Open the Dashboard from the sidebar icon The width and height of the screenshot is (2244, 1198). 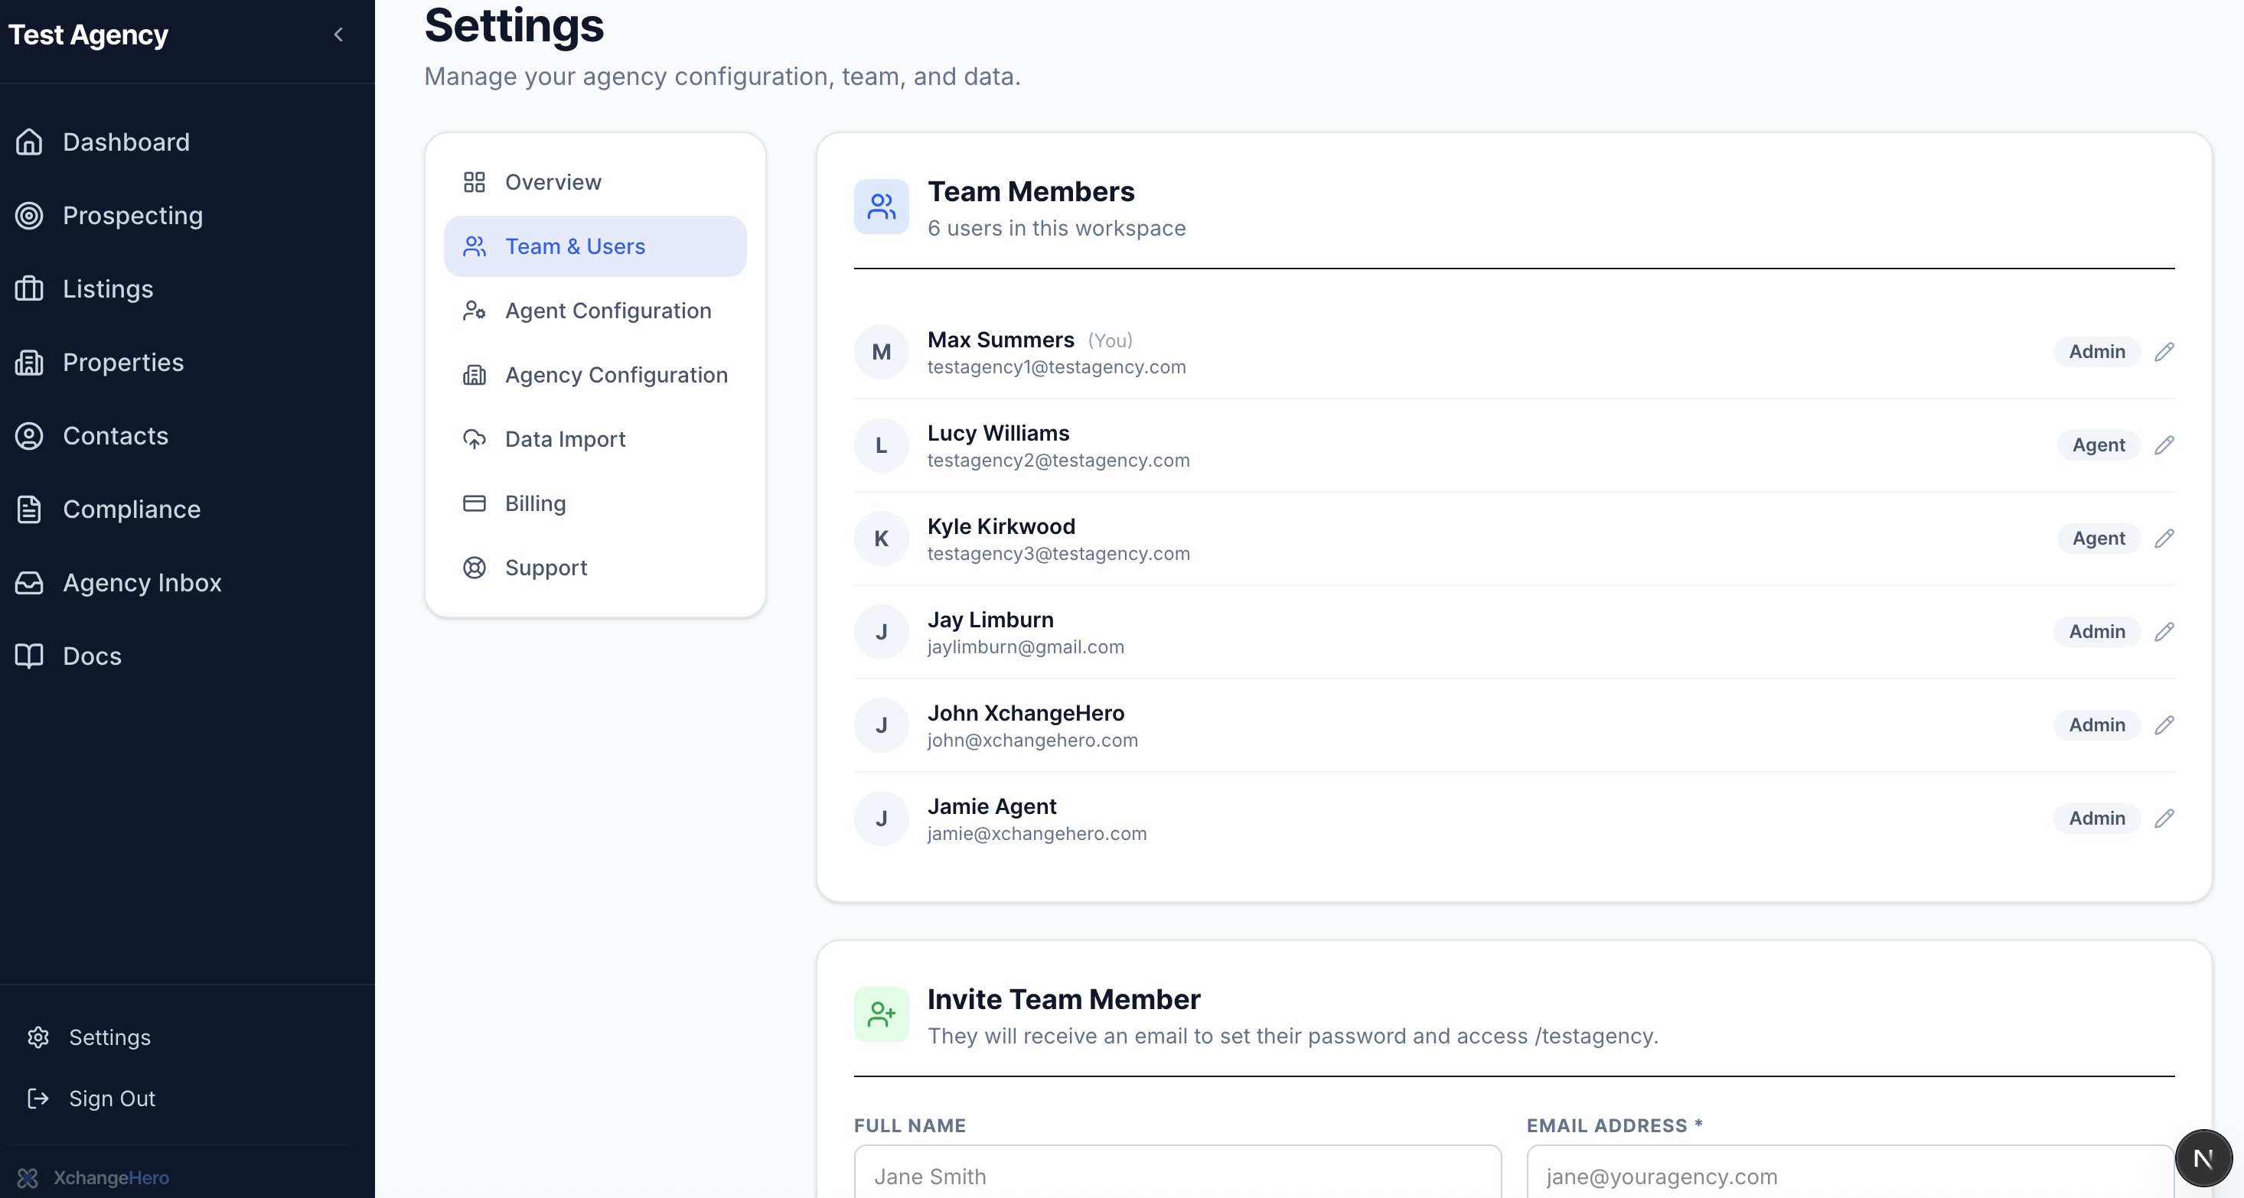[x=29, y=142]
